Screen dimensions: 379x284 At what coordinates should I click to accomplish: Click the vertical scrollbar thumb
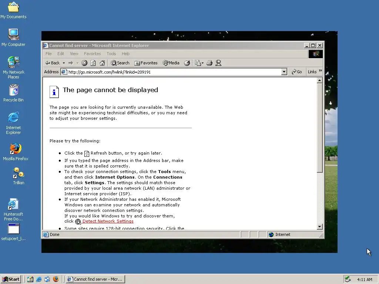coord(319,128)
